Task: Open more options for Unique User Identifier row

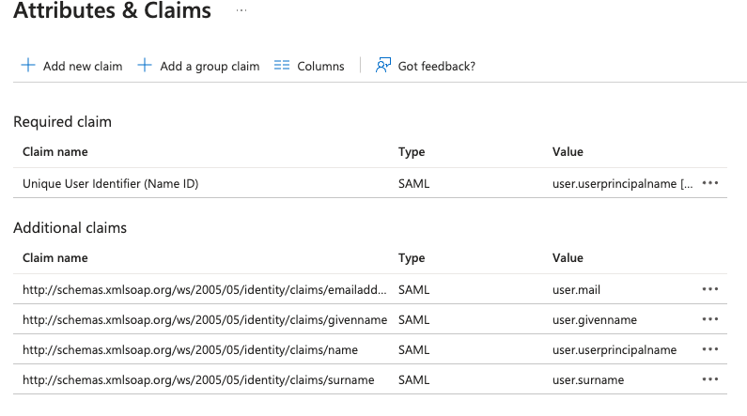Action: click(x=709, y=183)
